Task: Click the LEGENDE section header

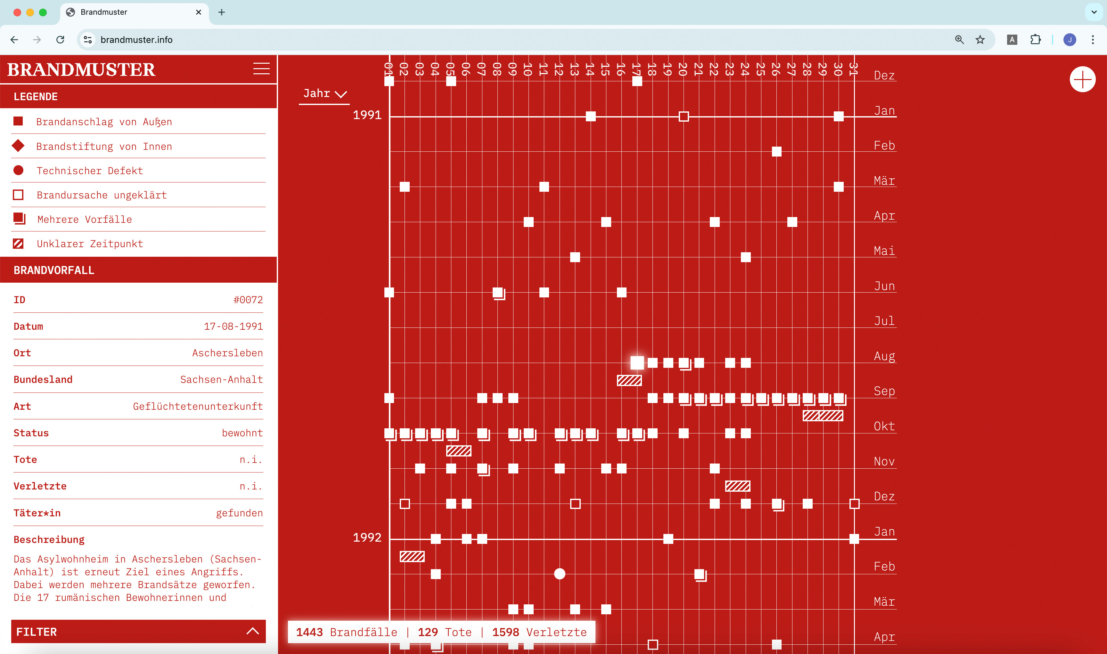Action: click(x=35, y=96)
